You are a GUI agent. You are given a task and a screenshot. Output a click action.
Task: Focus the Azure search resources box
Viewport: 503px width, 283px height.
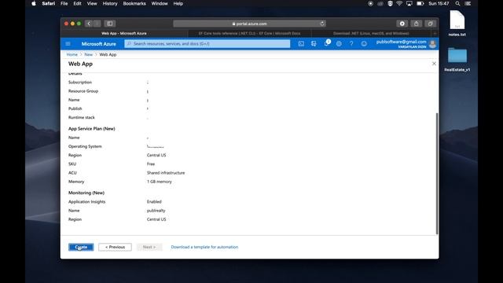click(x=207, y=44)
